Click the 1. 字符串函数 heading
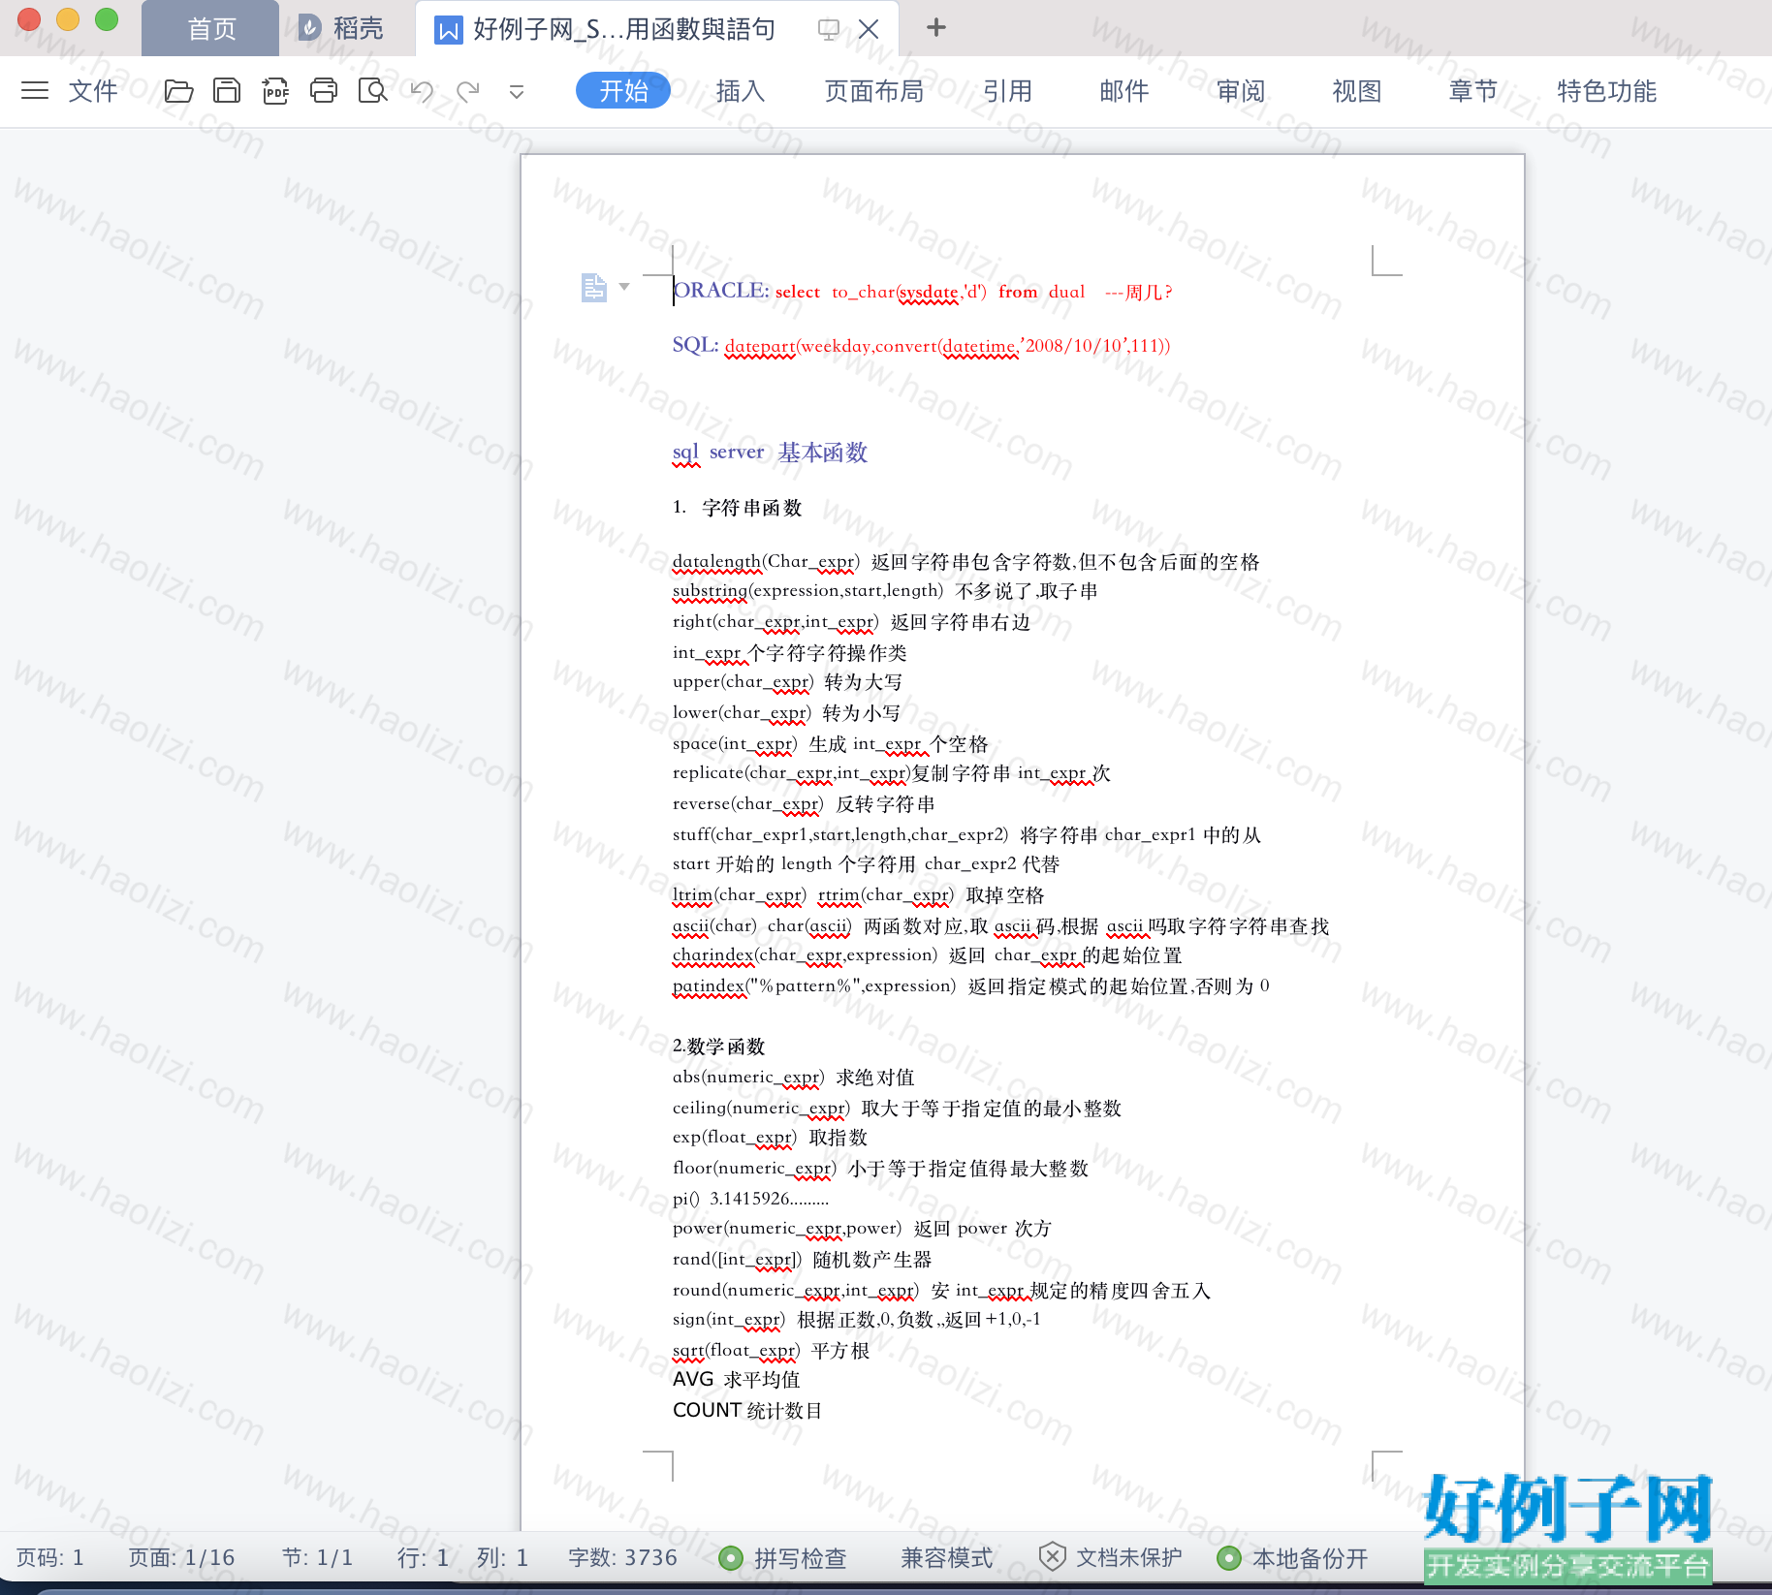Viewport: 1772px width, 1595px height. [738, 508]
